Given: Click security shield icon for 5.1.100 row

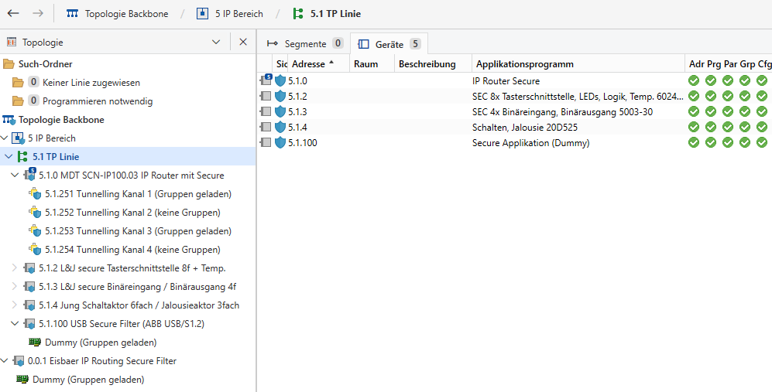Looking at the screenshot, I should pos(280,142).
